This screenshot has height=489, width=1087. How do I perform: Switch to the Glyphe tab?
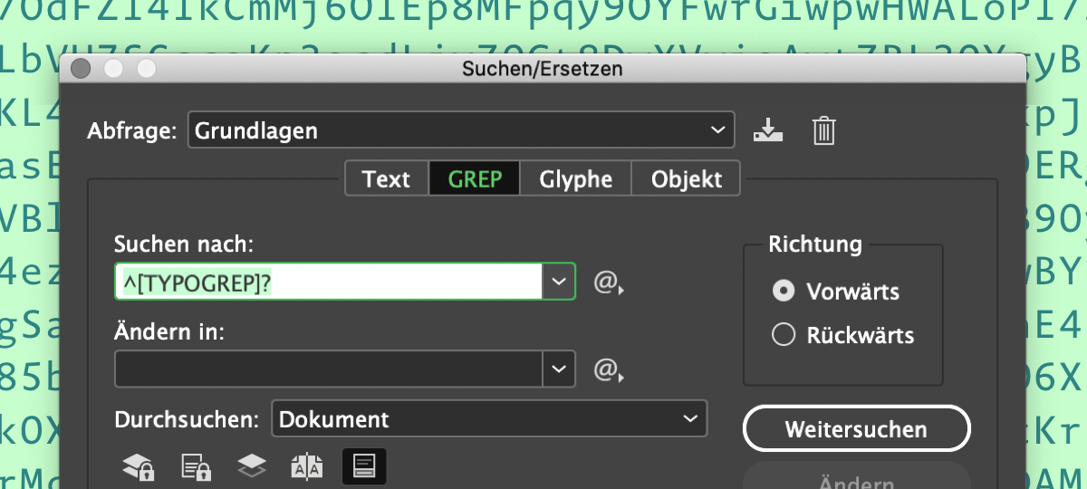[576, 178]
